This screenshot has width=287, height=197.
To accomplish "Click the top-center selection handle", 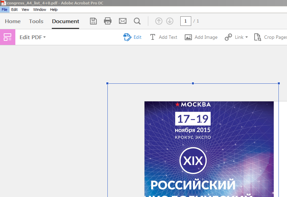I will coord(193,83).
